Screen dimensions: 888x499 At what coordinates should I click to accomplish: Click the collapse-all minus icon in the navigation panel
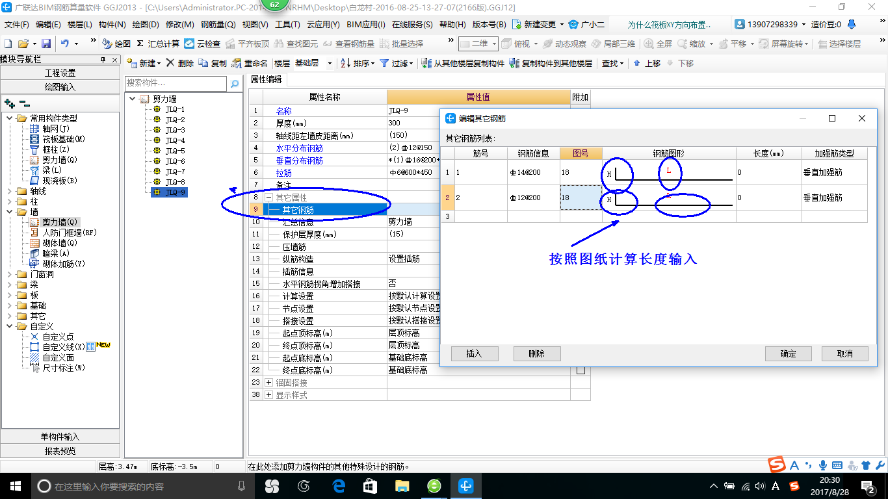tap(24, 103)
